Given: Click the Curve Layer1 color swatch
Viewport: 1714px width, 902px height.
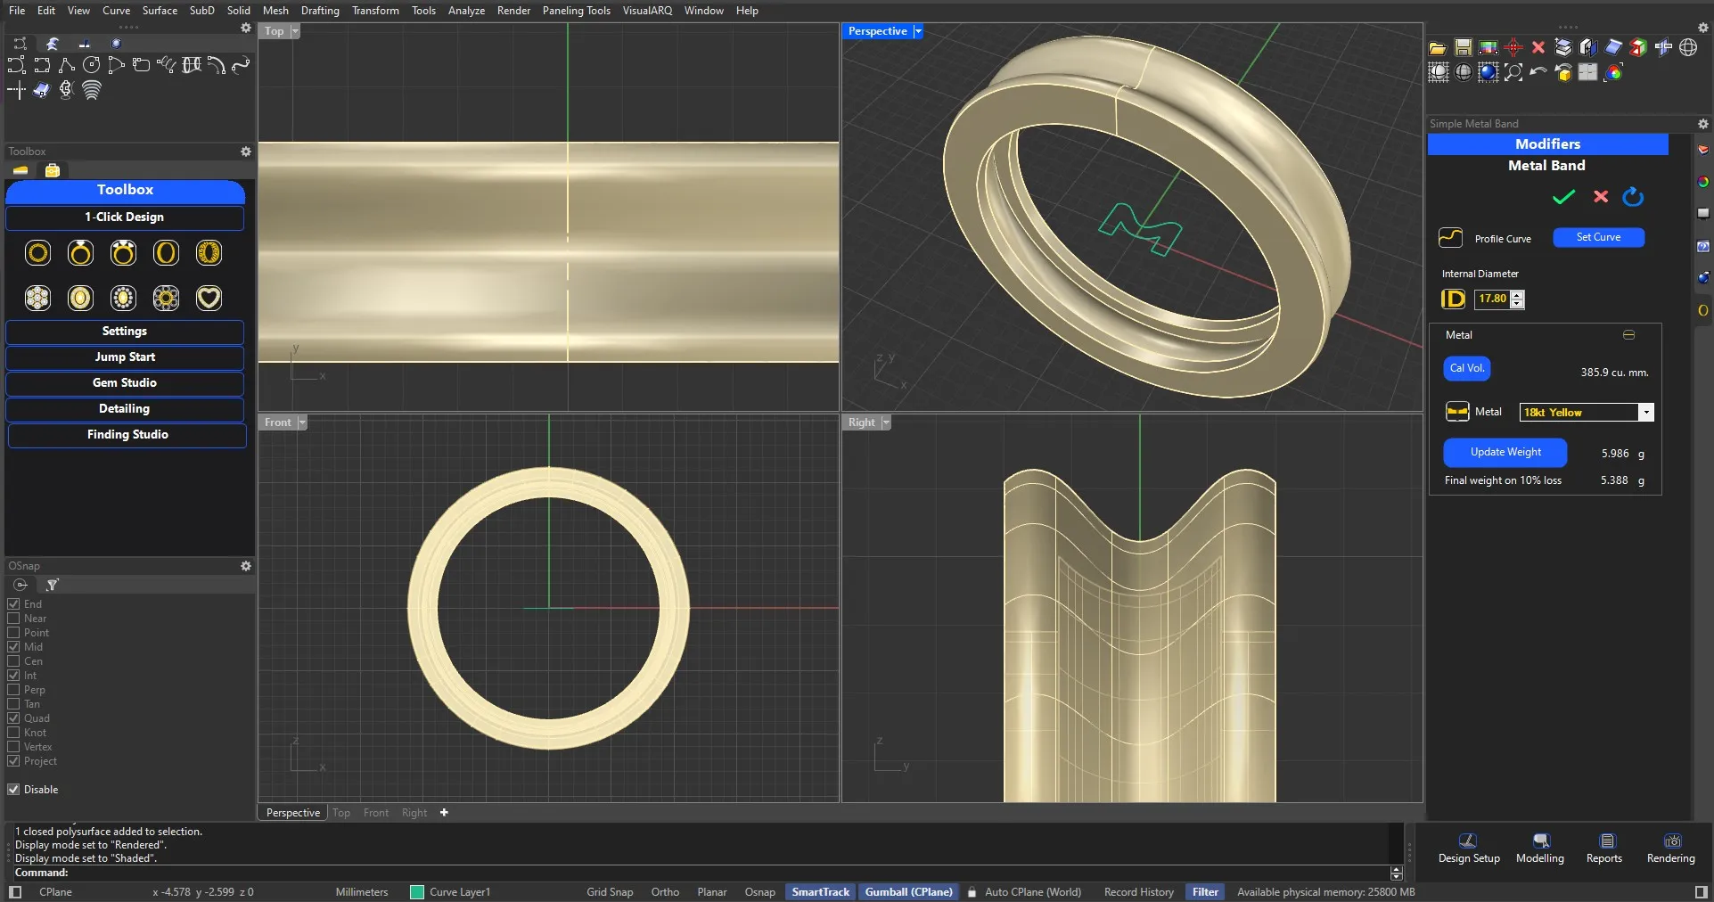Looking at the screenshot, I should (x=416, y=892).
